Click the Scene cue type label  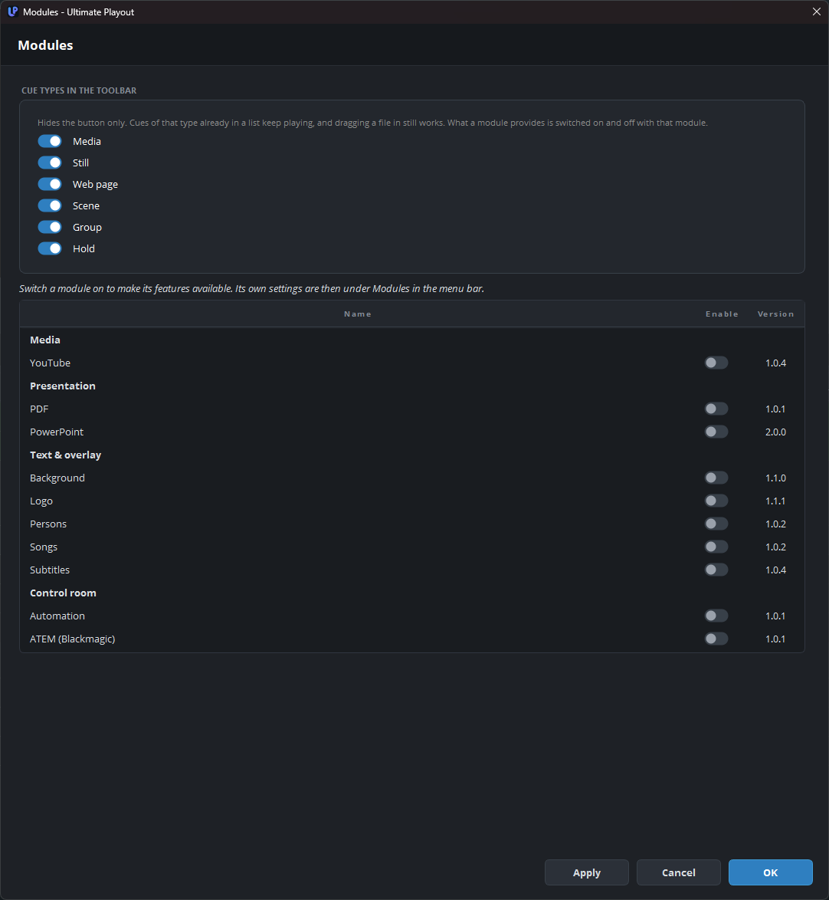coord(86,205)
